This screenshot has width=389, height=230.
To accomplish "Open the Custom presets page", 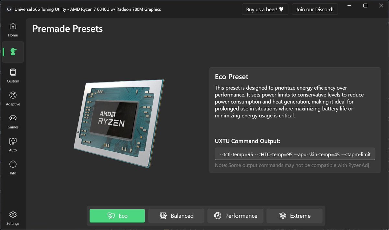I will [13, 75].
